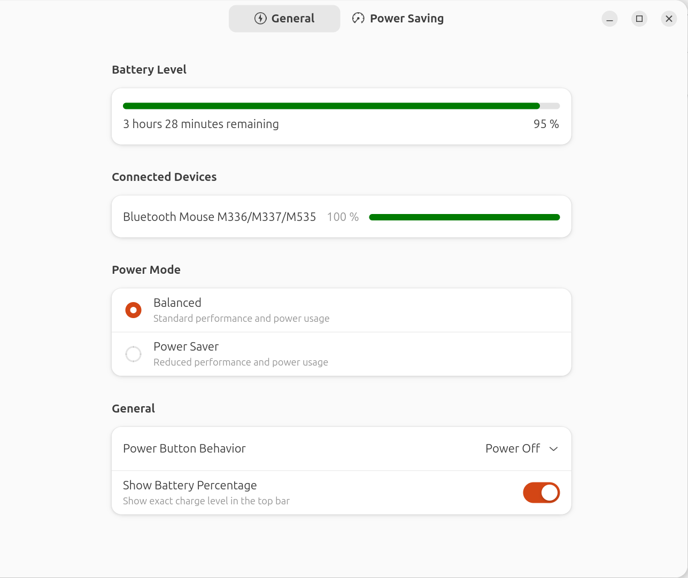Screen dimensions: 688x578
Task: Click the Power Off dropdown value text
Action: (x=512, y=448)
